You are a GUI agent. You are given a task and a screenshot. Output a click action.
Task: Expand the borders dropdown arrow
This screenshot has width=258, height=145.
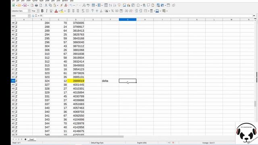(148, 11)
